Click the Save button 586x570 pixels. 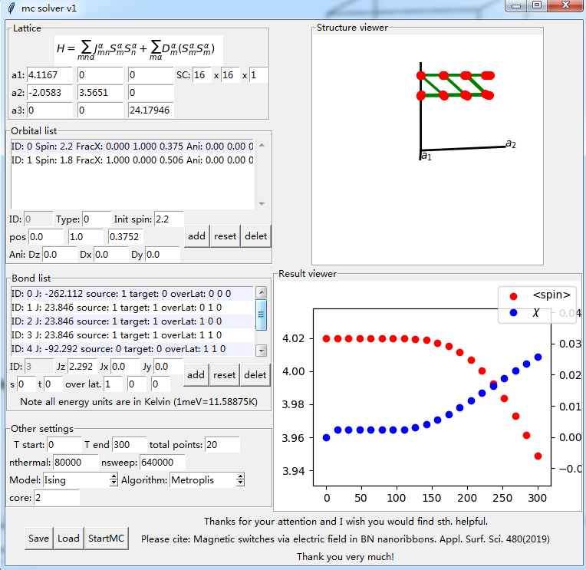coord(38,538)
